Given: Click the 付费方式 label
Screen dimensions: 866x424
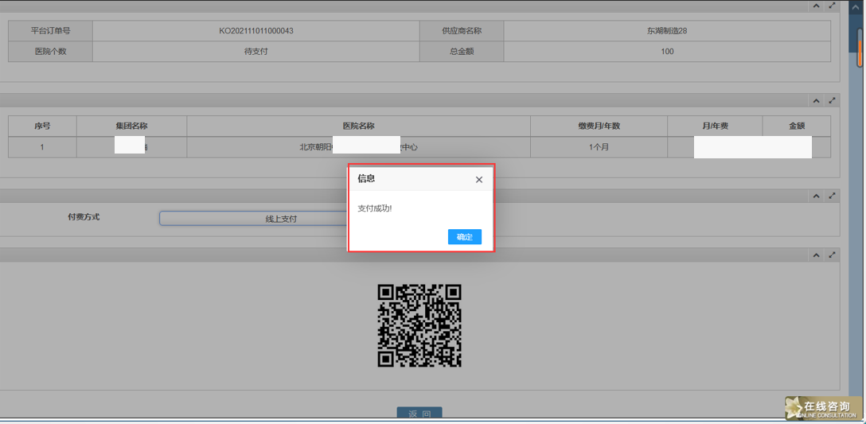Looking at the screenshot, I should (x=84, y=217).
